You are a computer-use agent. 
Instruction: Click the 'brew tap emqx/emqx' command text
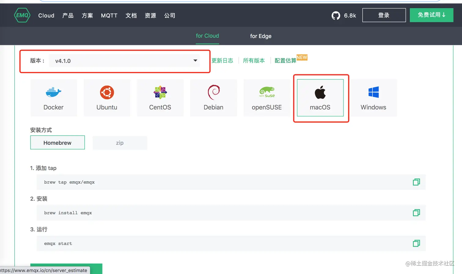click(69, 182)
